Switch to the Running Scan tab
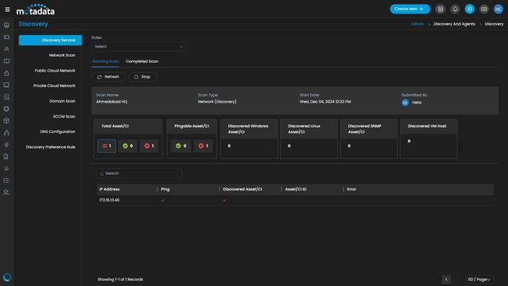 106,61
